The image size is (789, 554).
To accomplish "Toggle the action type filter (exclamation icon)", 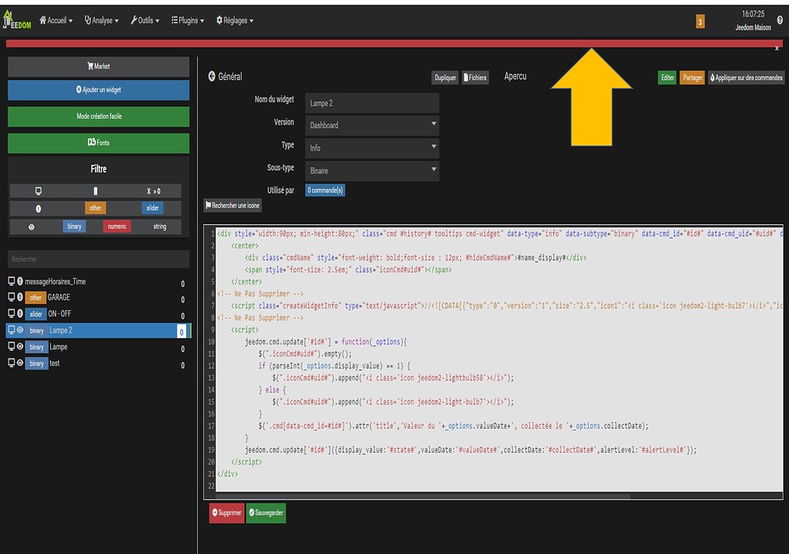I will coord(39,208).
